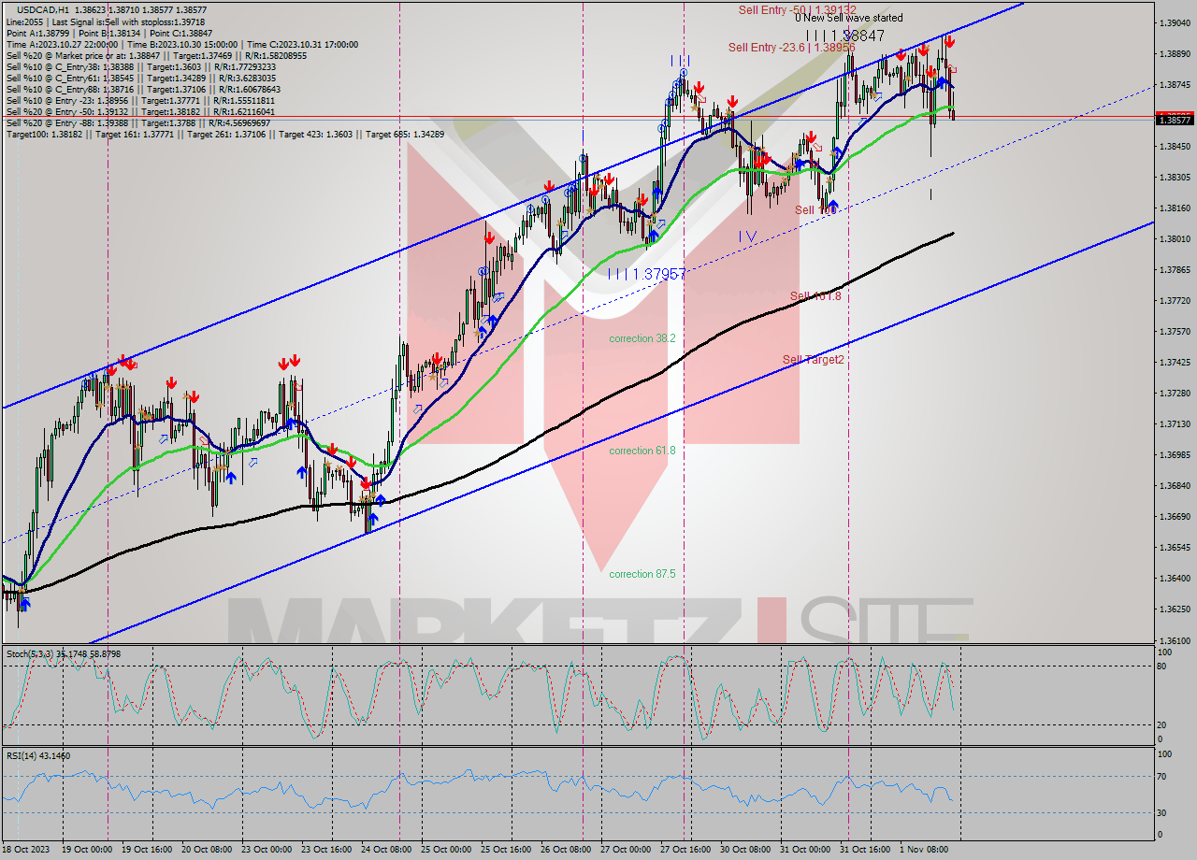Click the '18 Oct 2023' date label
The width and height of the screenshot is (1197, 860).
click(24, 850)
